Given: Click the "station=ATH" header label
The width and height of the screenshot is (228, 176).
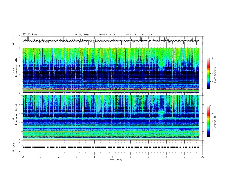Looking at the screenshot, I should point(107,35).
